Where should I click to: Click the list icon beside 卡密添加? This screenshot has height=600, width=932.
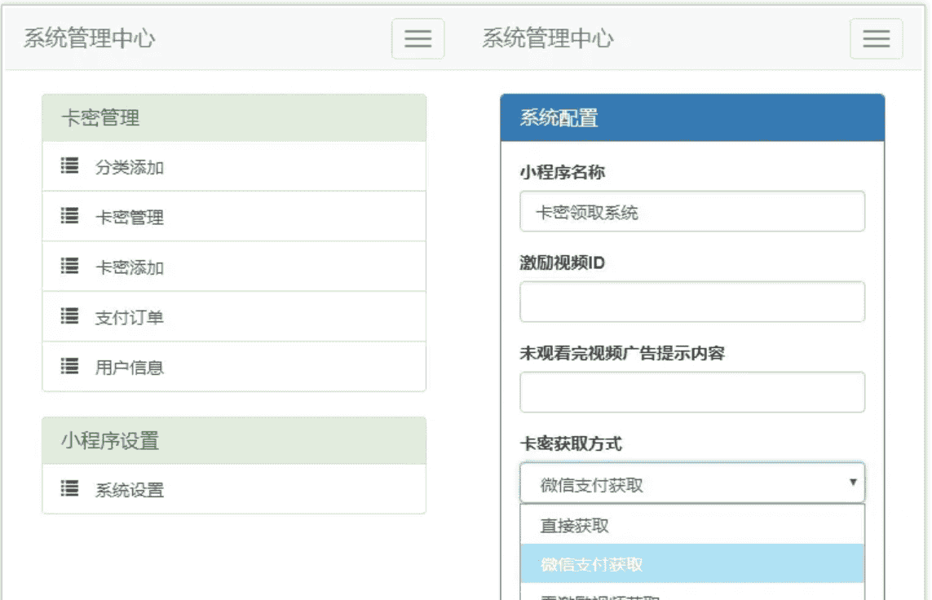click(x=70, y=266)
